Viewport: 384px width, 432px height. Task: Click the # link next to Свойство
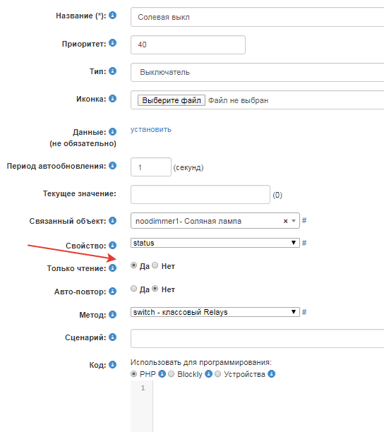point(304,243)
